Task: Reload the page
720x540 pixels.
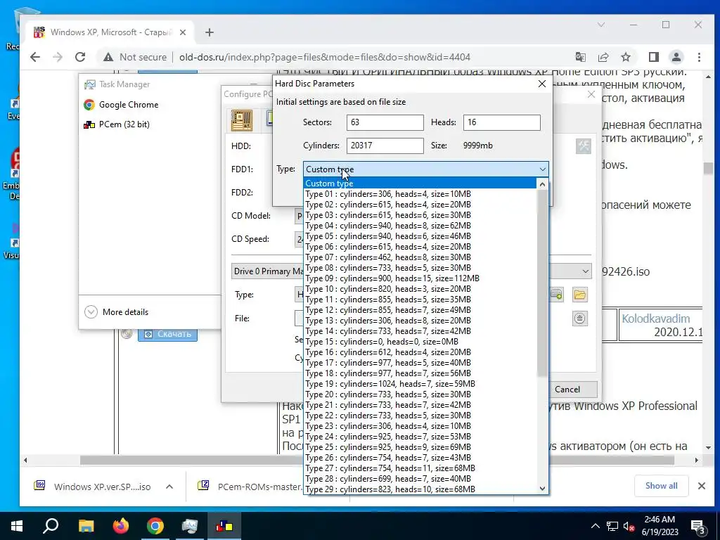Action: (x=80, y=57)
